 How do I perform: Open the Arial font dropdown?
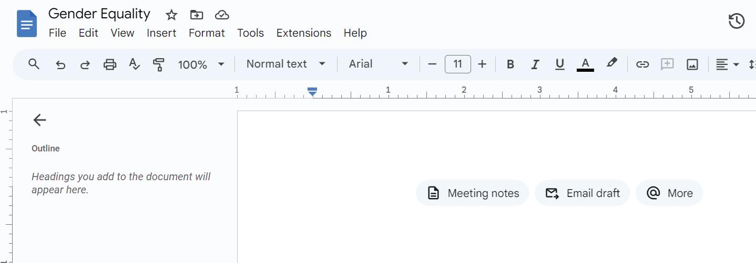tap(378, 64)
